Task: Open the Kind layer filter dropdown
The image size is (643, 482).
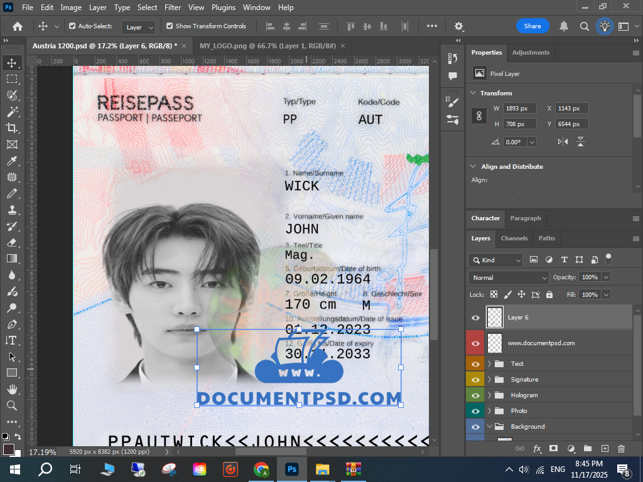Action: tap(496, 260)
